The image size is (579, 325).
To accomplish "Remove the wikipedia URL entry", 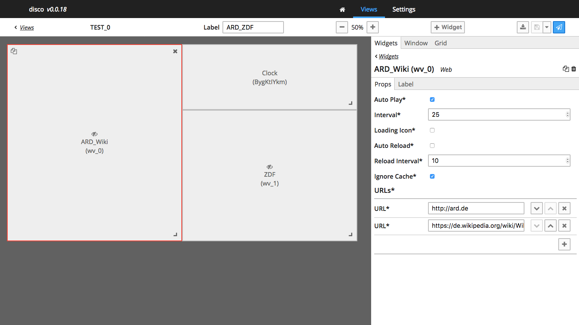I will (x=564, y=226).
